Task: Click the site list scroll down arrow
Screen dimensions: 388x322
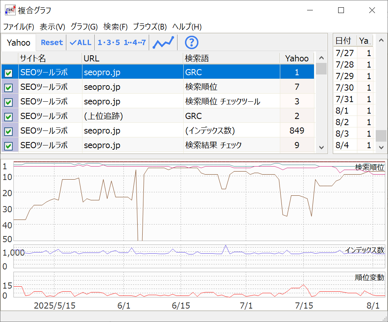Action: tap(321, 148)
